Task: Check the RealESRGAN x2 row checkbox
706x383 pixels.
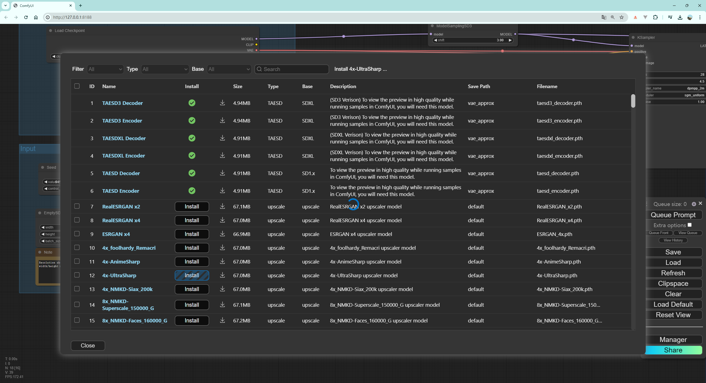Action: [77, 206]
